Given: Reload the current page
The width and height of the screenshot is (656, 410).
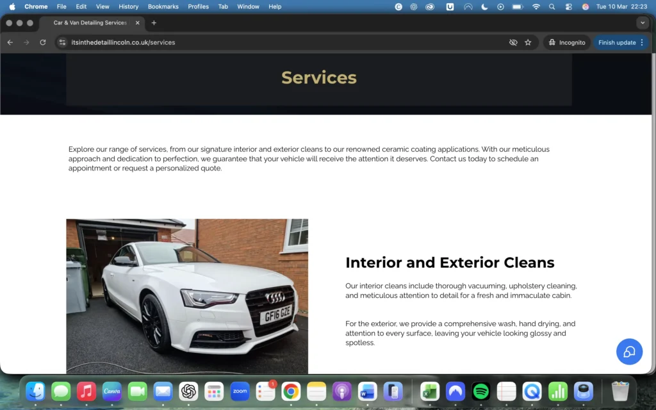Looking at the screenshot, I should pos(43,42).
